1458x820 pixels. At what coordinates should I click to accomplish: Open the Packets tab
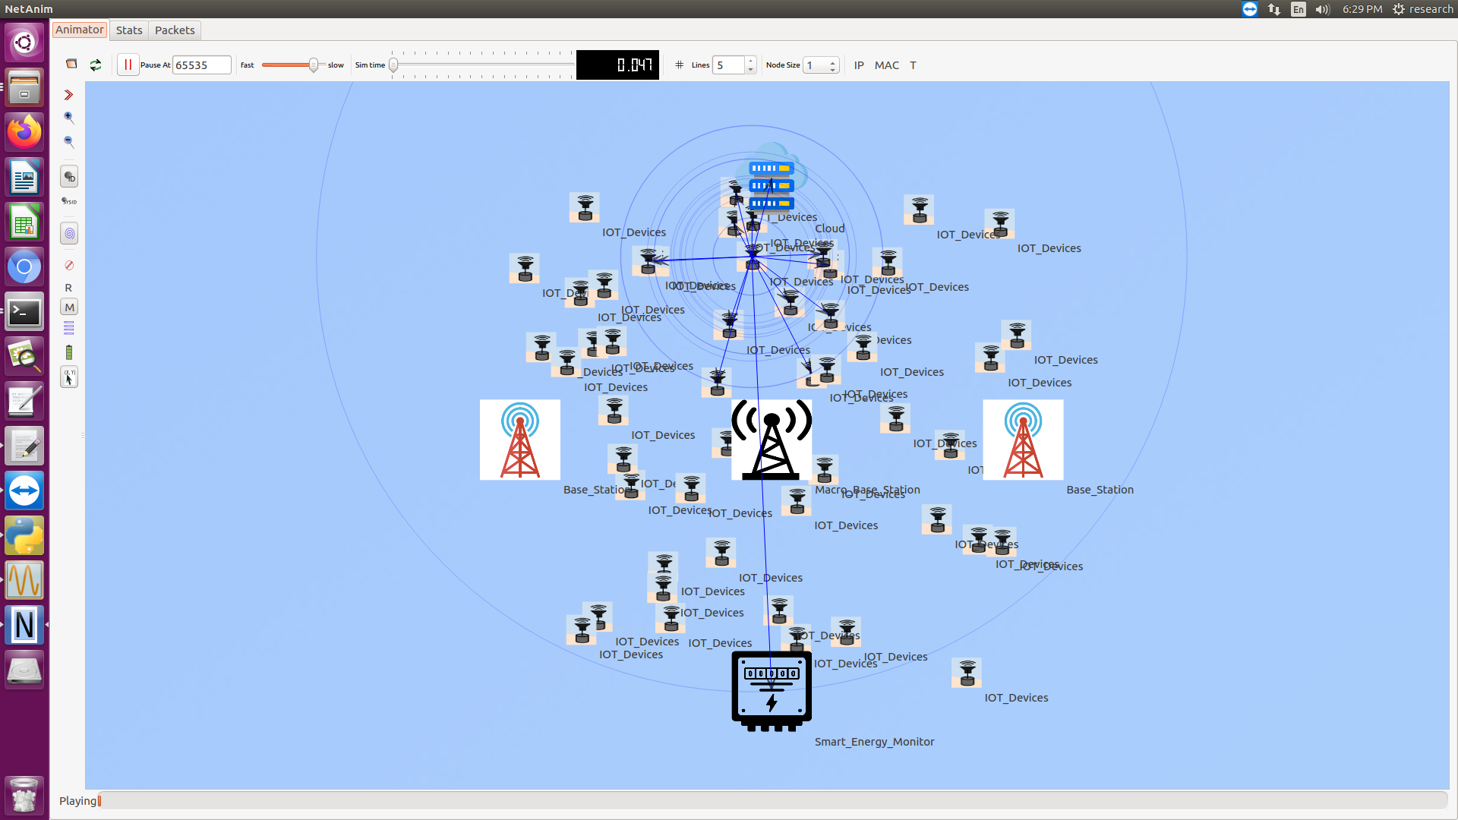pyautogui.click(x=175, y=30)
